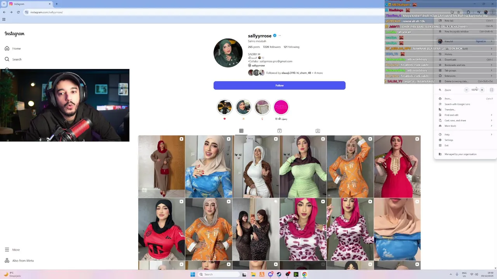View the 121 following list
The width and height of the screenshot is (497, 279).
(291, 47)
